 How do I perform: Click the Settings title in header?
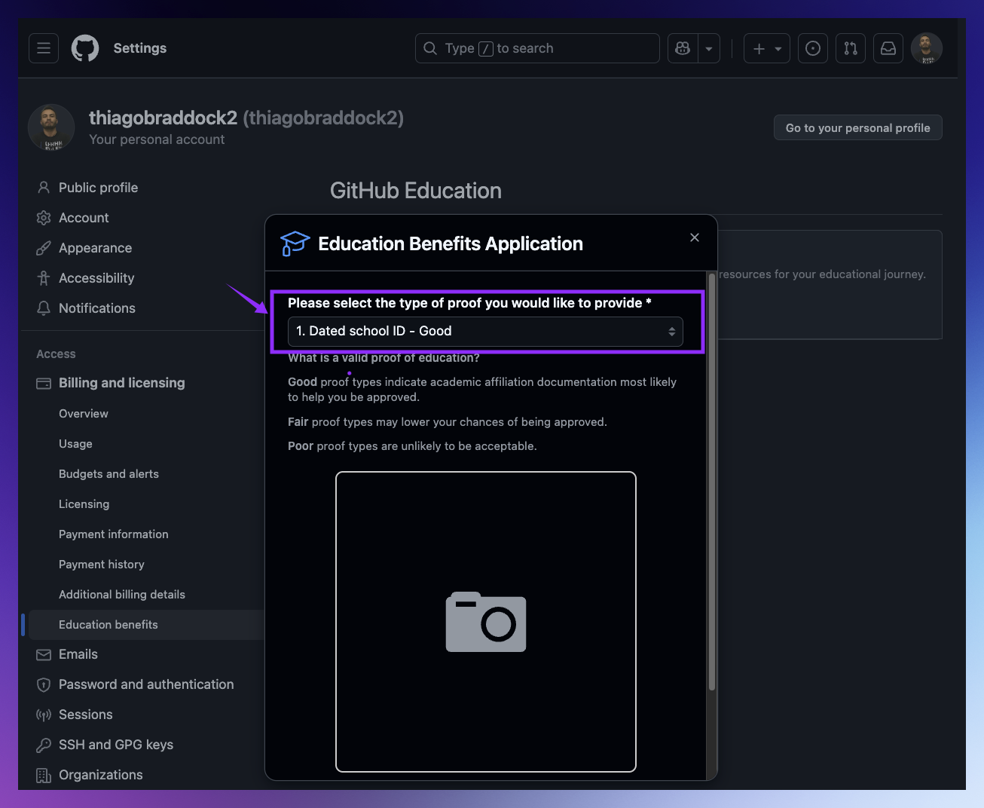[140, 48]
